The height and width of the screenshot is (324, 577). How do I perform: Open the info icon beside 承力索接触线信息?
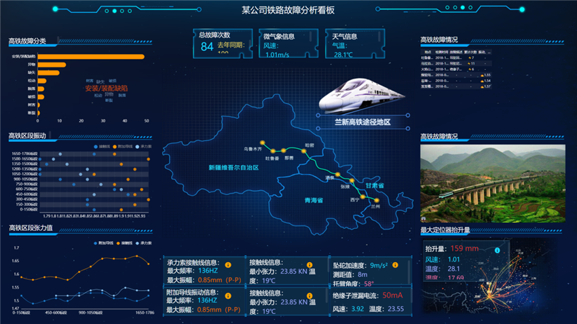[228, 264]
